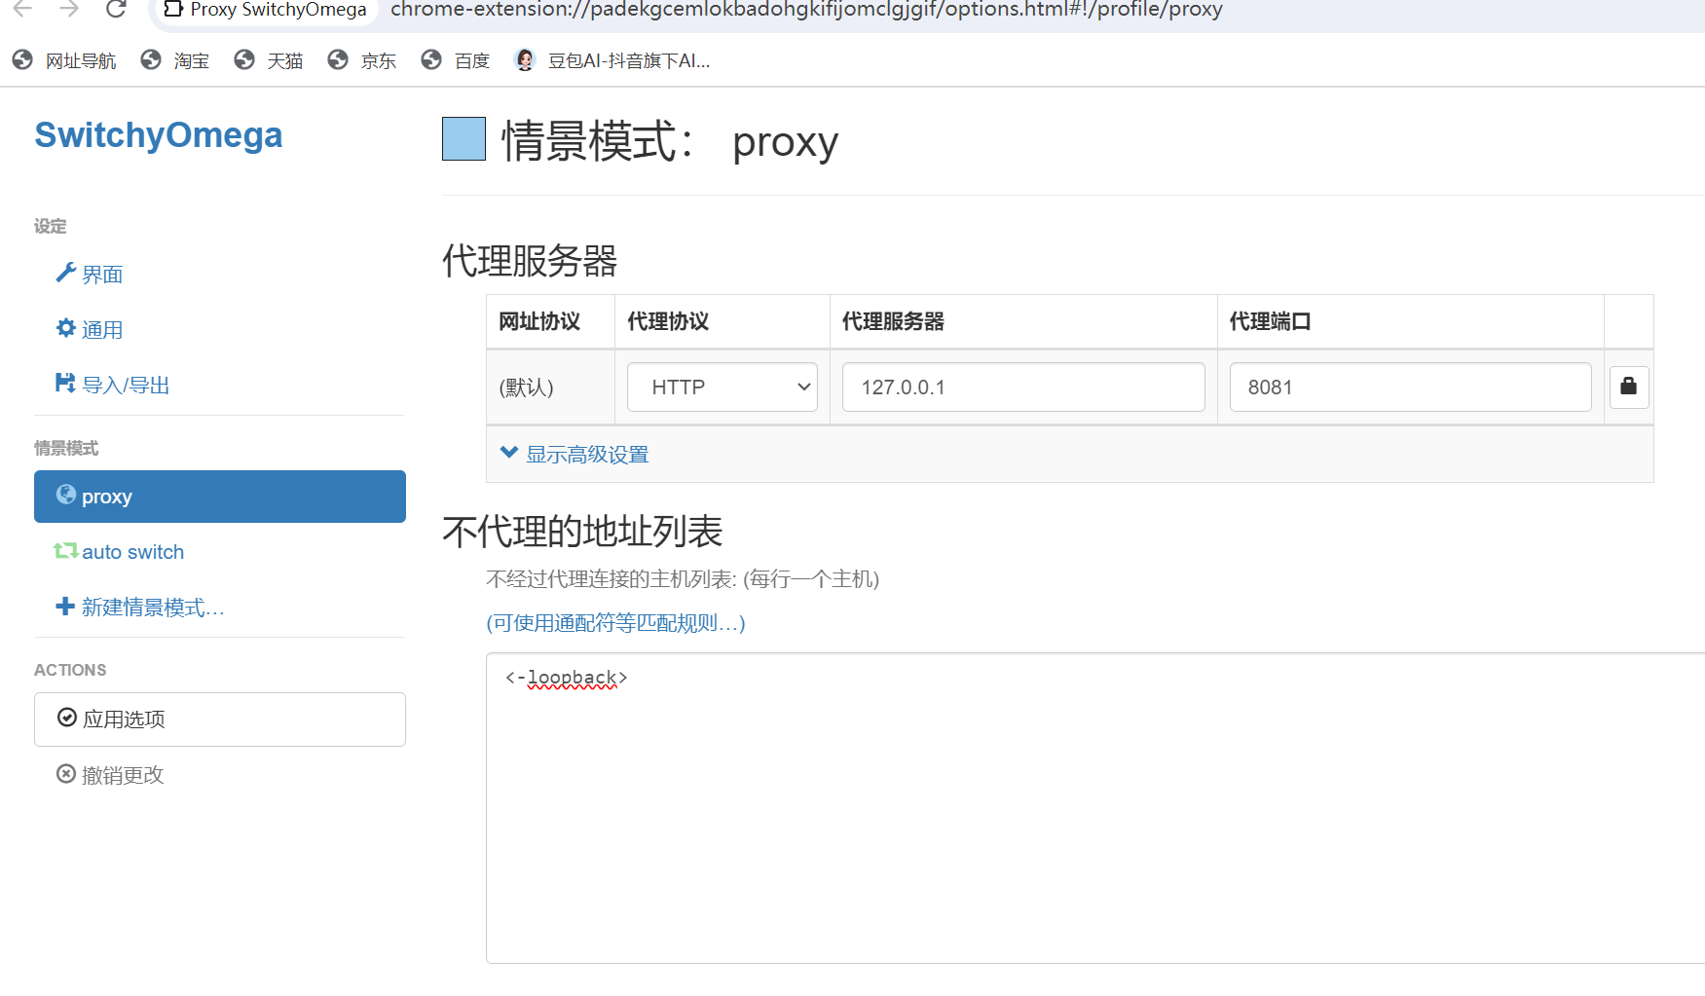Screen dimensions: 1705x996
Task: Click the globe icon of 天猫 bookmark
Action: pyautogui.click(x=244, y=60)
